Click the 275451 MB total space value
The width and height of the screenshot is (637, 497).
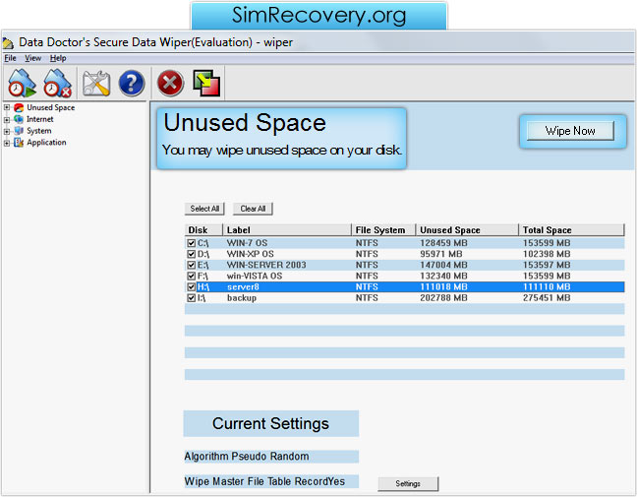(547, 298)
